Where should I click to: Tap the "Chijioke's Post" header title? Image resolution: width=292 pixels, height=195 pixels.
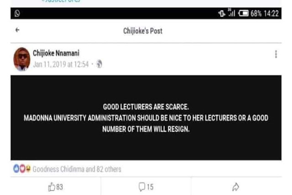[143, 31]
